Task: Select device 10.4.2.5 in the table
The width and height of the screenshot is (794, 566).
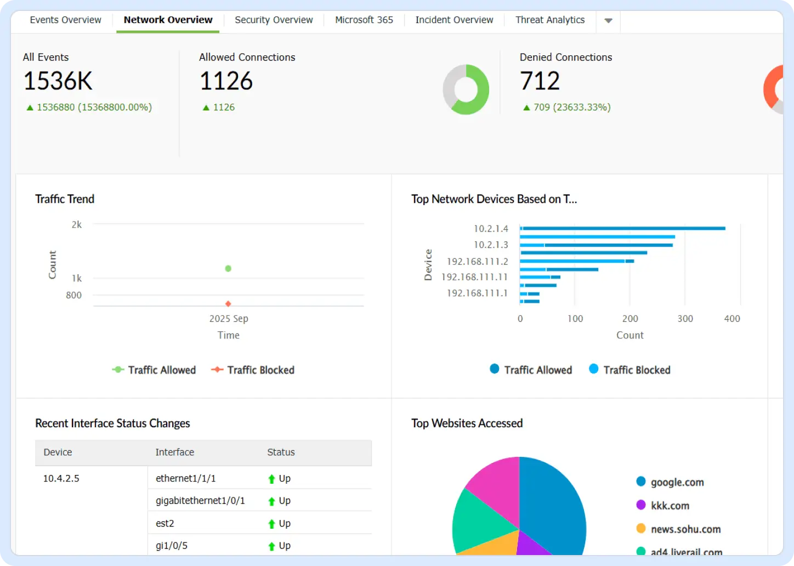Action: pyautogui.click(x=61, y=479)
